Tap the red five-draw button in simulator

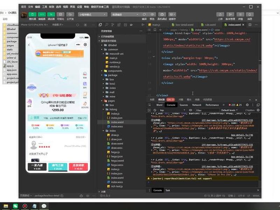78,167
